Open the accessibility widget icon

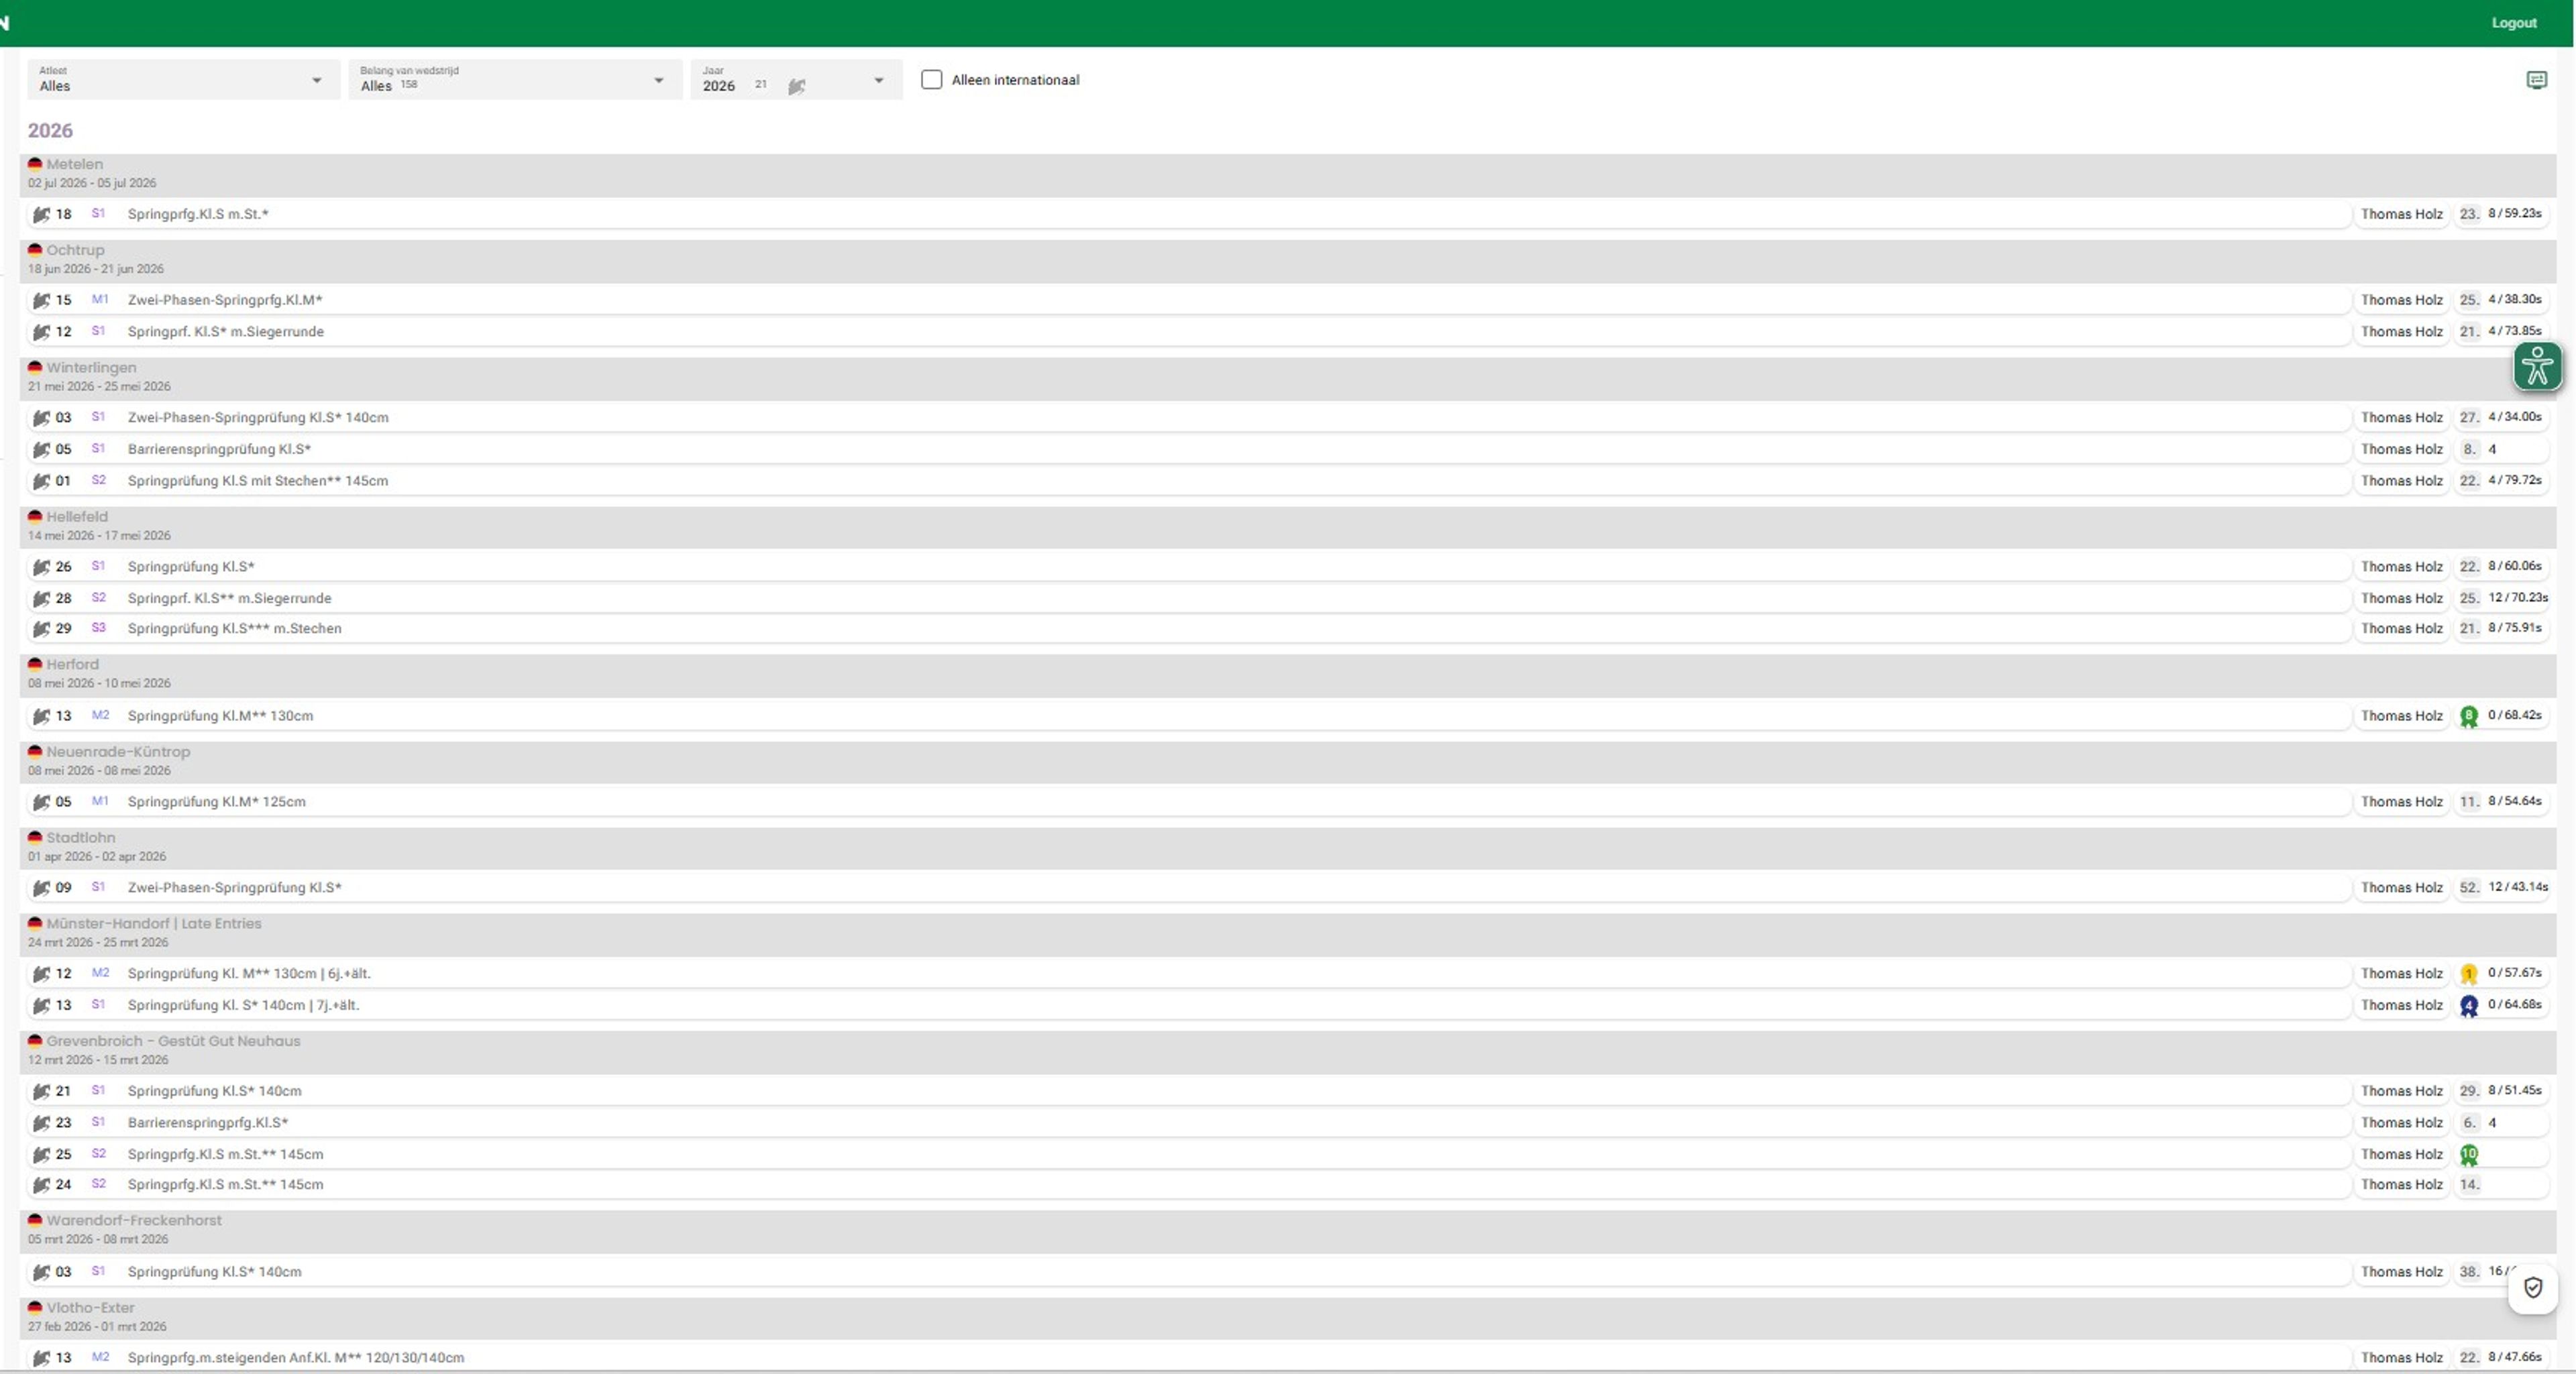(2537, 365)
